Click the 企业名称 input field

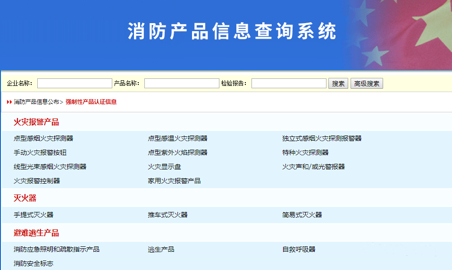coord(75,84)
